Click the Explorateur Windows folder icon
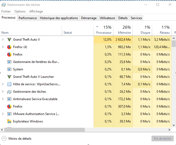Viewport: 176px width, 145px height. [9, 121]
